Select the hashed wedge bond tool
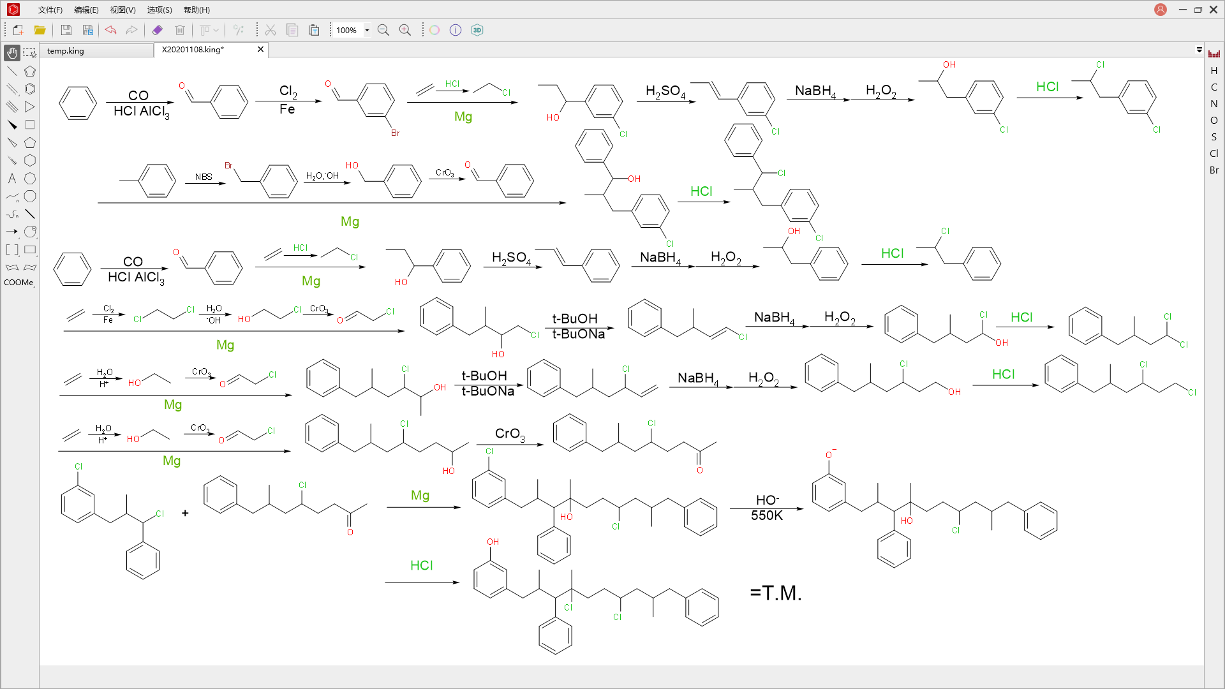Image resolution: width=1225 pixels, height=689 pixels. (12, 160)
